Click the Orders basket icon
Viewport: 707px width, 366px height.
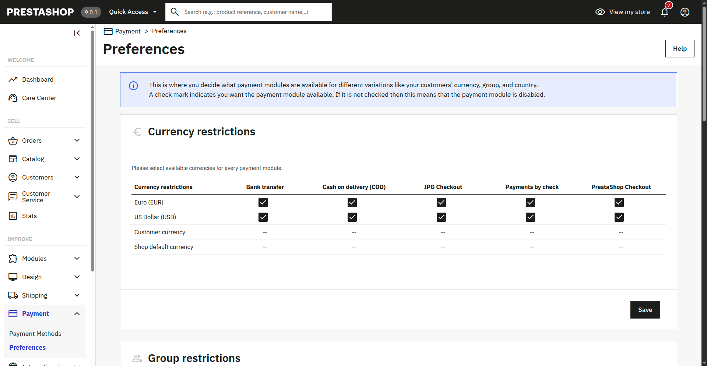pos(13,141)
